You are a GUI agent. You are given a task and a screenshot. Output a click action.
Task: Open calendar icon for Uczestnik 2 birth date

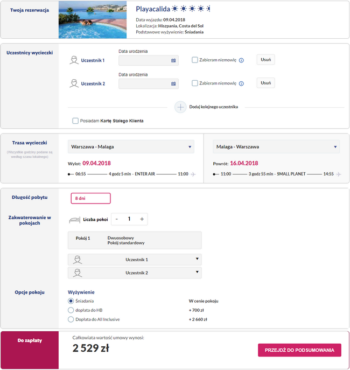[173, 83]
